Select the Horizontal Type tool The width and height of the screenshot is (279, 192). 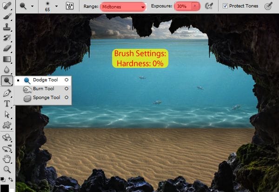7,103
